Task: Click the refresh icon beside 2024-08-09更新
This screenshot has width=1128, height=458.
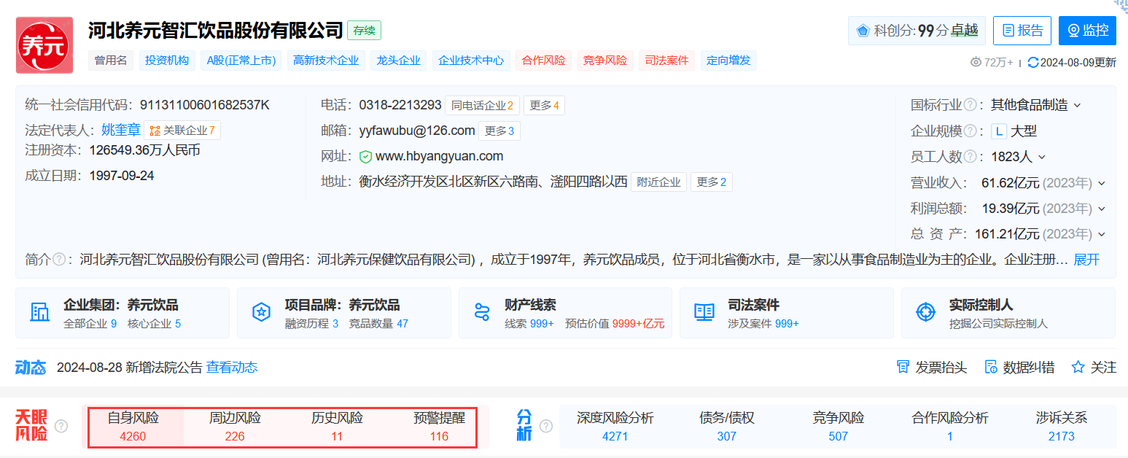Action: (x=1033, y=63)
